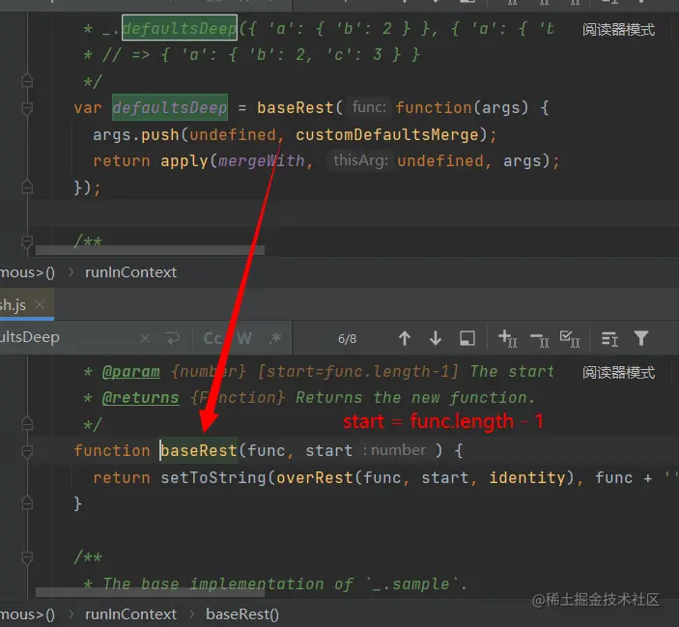Click the identity argument
The image size is (679, 627).
point(527,477)
